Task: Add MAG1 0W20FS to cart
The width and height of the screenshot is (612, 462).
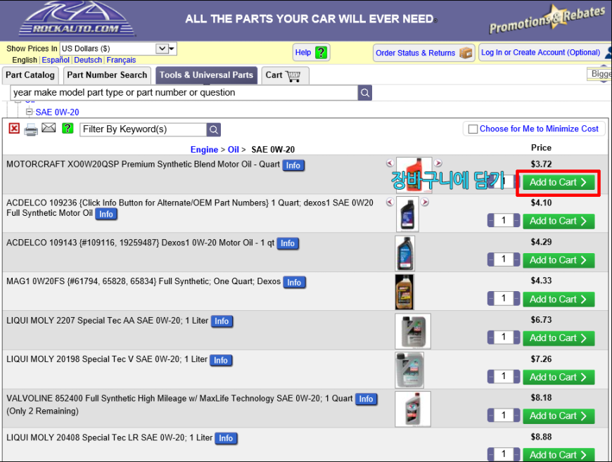Action: coord(559,300)
